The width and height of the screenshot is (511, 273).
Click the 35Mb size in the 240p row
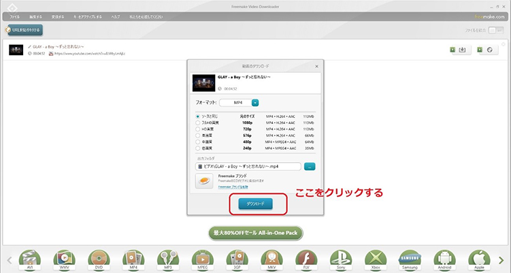pos(310,148)
